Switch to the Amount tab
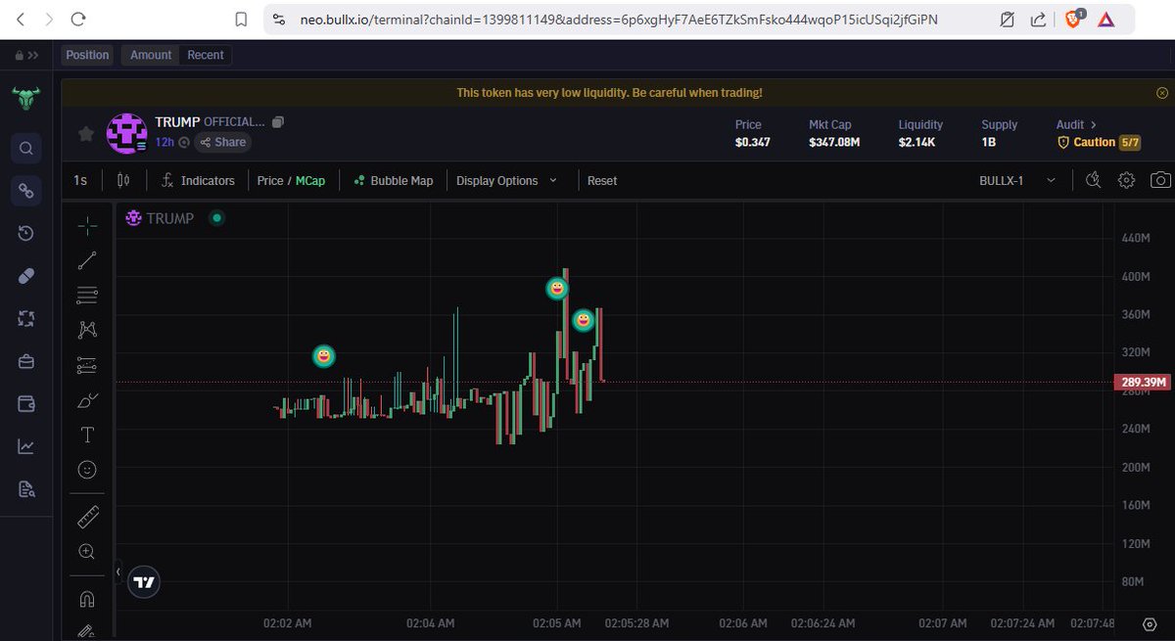1175x641 pixels. 151,55
